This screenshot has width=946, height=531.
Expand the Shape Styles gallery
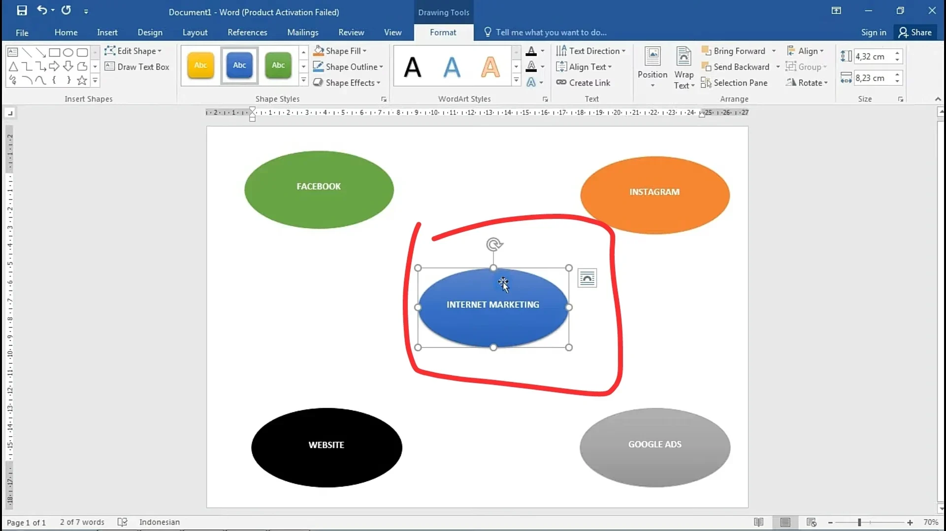tap(304, 80)
